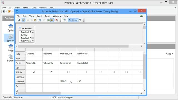
Task: Uncheck Visible checkbox for Firstname column
Action: tap(51, 72)
